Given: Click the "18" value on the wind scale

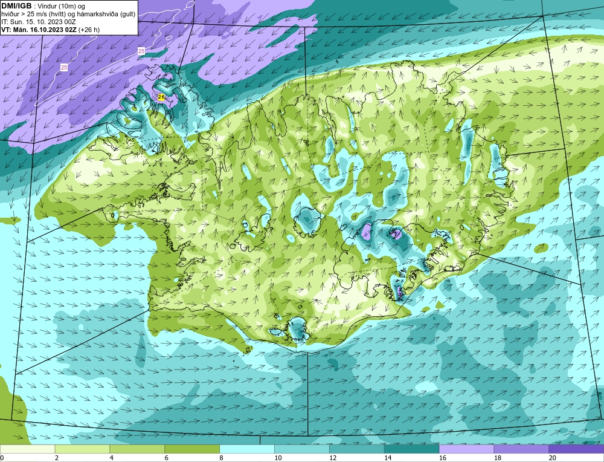Looking at the screenshot, I should tap(497, 458).
